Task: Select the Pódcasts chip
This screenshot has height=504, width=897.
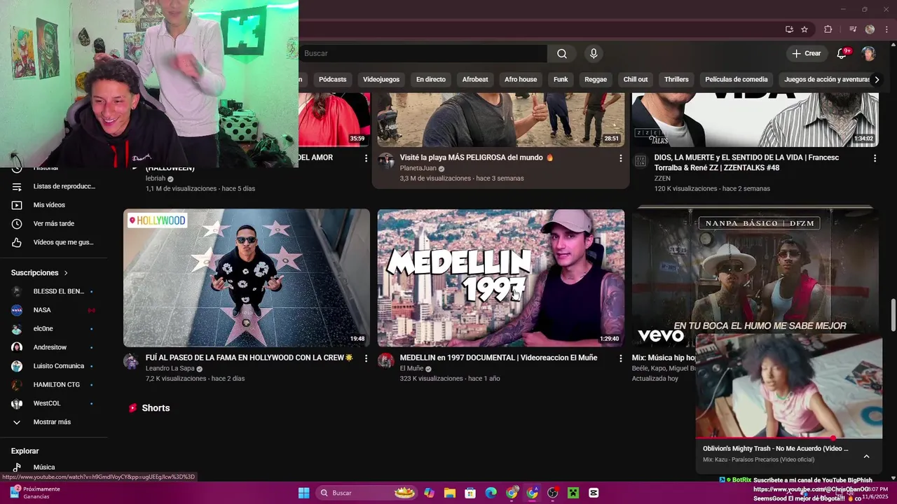Action: pyautogui.click(x=332, y=80)
